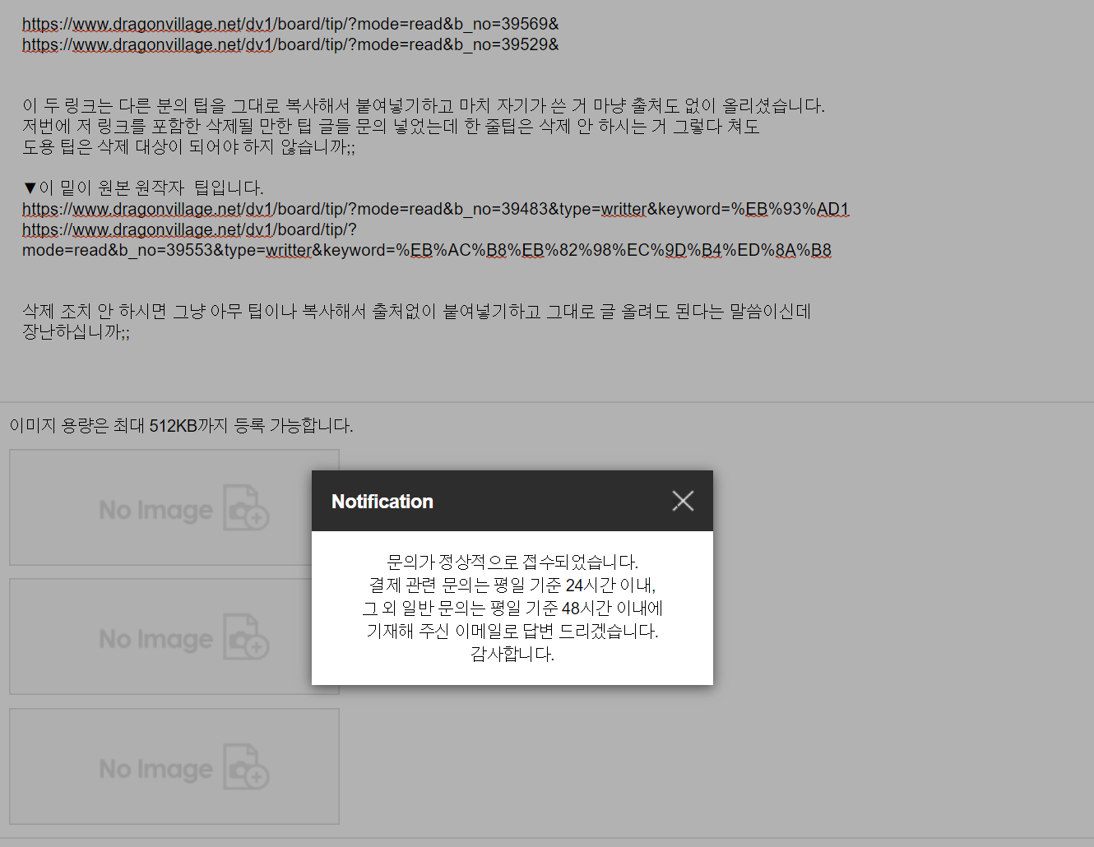This screenshot has width=1094, height=847.
Task: Click the '감사합니다.' text in the popup
Action: pos(512,654)
